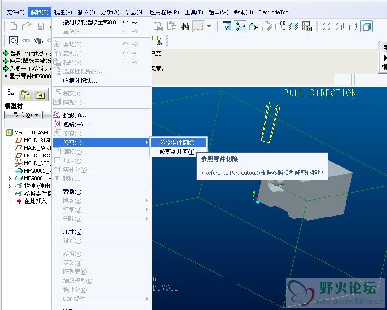Expand the highlighted 修剪(T) submenu arrow

147,143
